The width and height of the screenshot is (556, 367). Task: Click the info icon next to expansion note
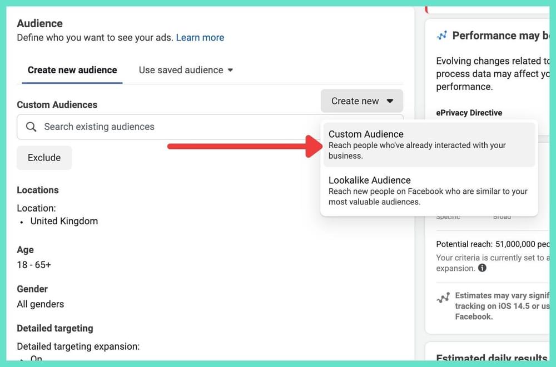[x=482, y=268]
